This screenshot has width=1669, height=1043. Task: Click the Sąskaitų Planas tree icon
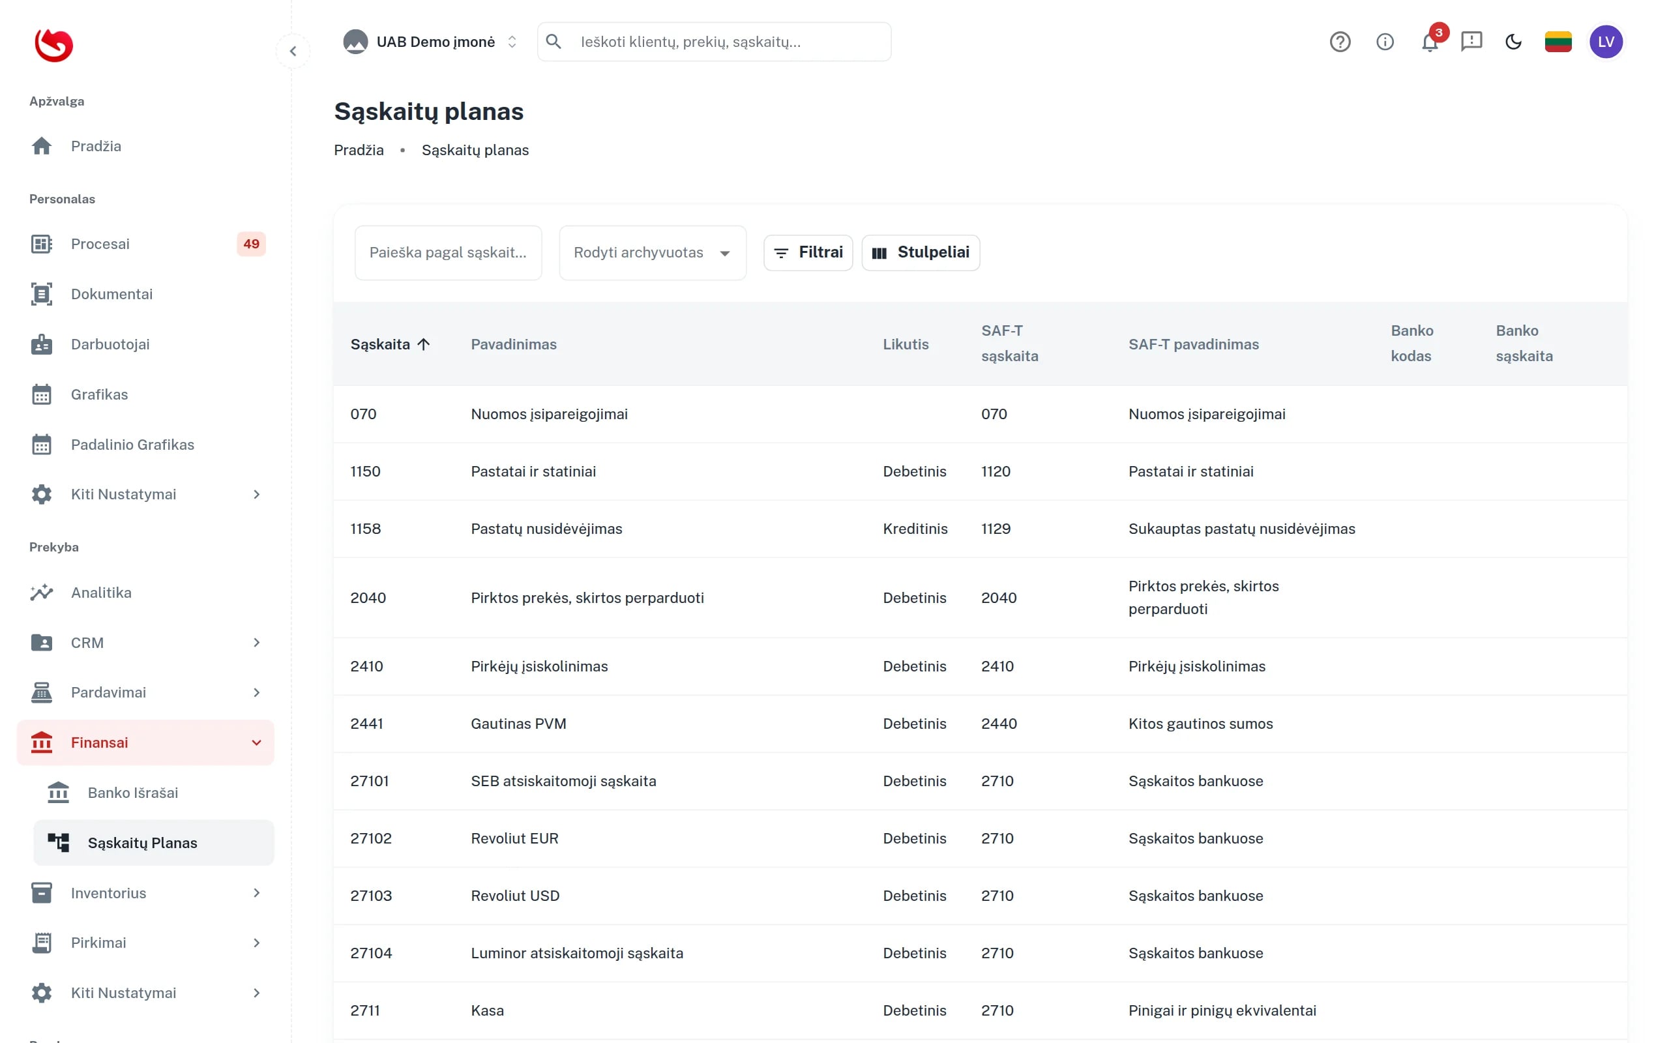pyautogui.click(x=59, y=843)
